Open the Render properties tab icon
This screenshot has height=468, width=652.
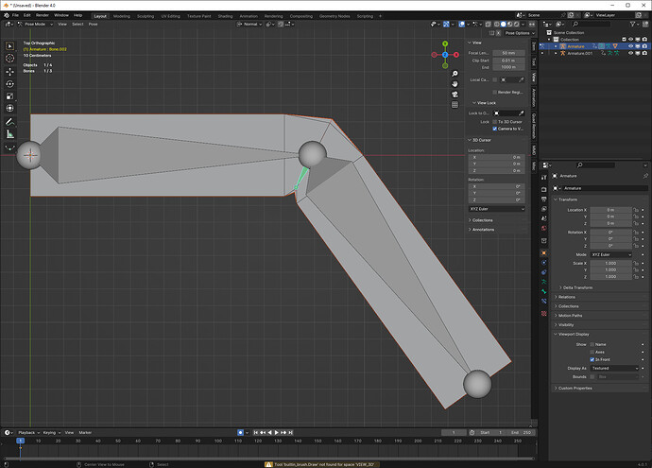pos(544,190)
